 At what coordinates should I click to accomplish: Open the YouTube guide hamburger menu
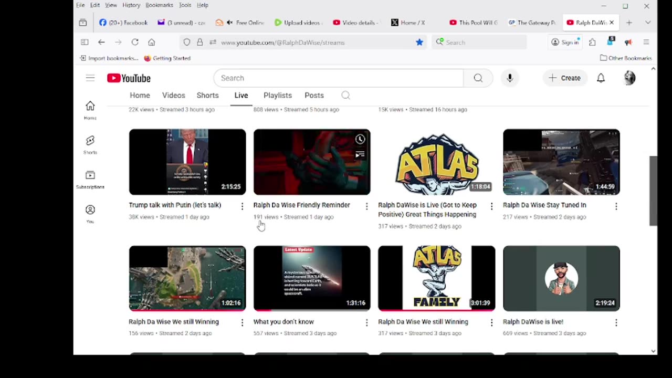90,78
